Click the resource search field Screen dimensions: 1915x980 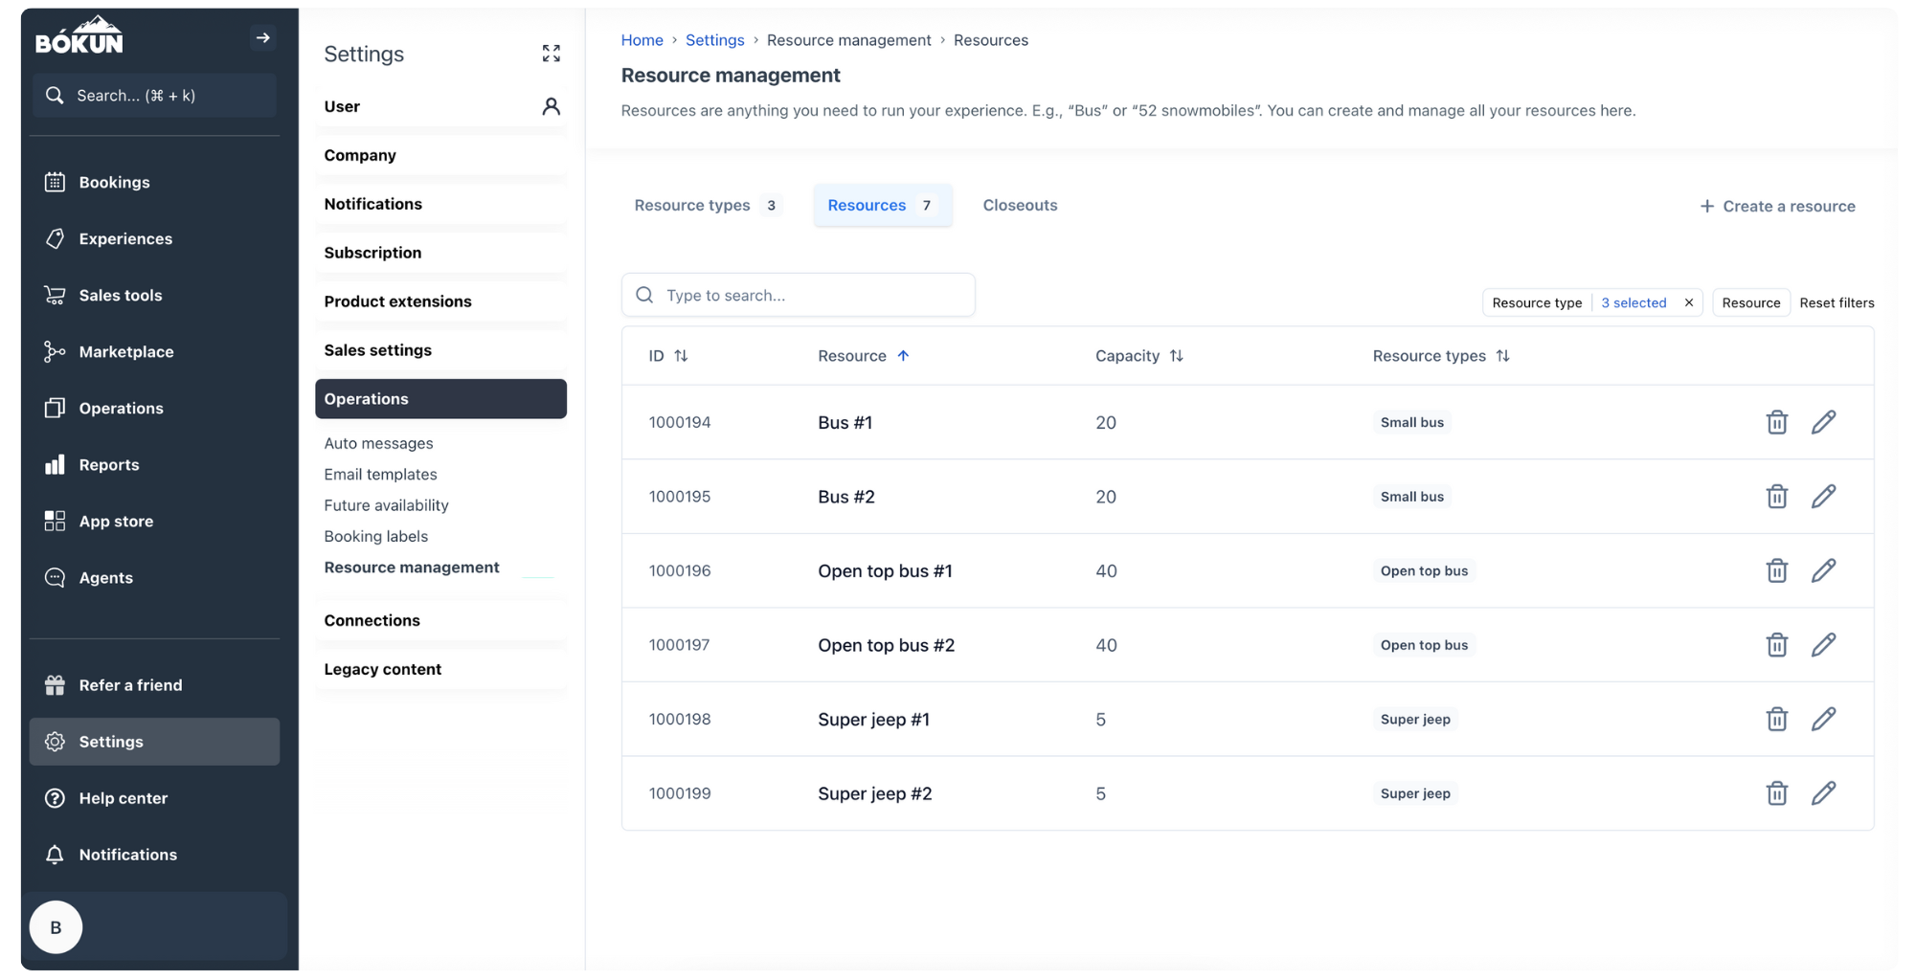pyautogui.click(x=798, y=295)
